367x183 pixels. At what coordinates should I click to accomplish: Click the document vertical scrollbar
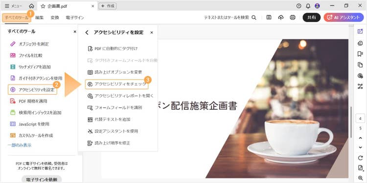(351, 122)
